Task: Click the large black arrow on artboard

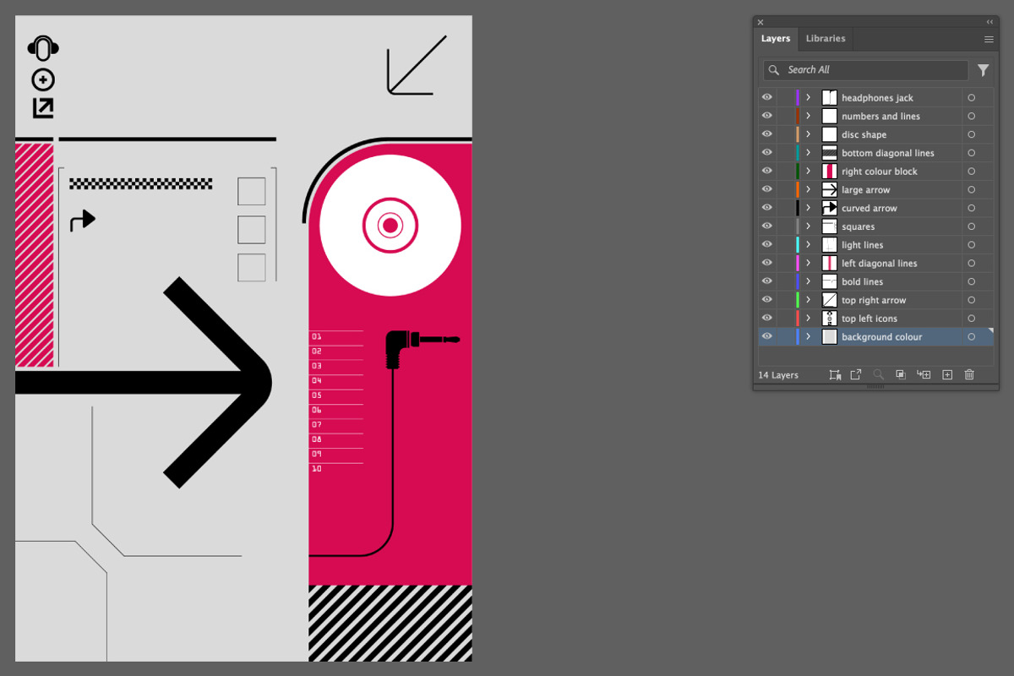Action: pyautogui.click(x=144, y=383)
